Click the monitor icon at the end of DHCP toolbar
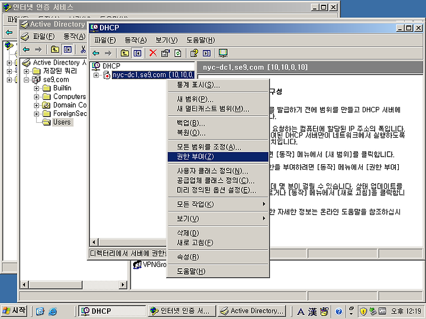This screenshot has width=426, height=319. click(x=223, y=53)
